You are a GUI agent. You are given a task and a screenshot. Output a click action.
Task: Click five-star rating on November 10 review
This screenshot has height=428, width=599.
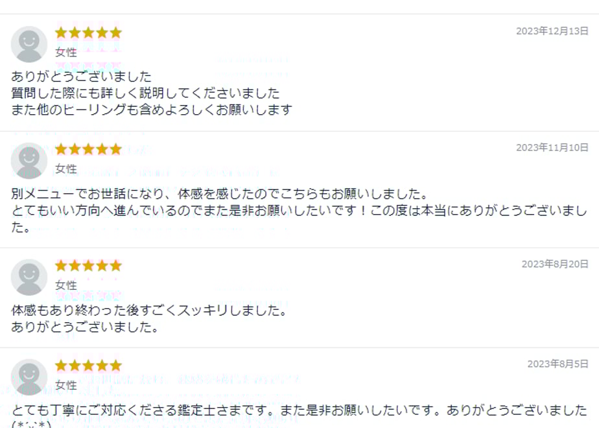(88, 149)
